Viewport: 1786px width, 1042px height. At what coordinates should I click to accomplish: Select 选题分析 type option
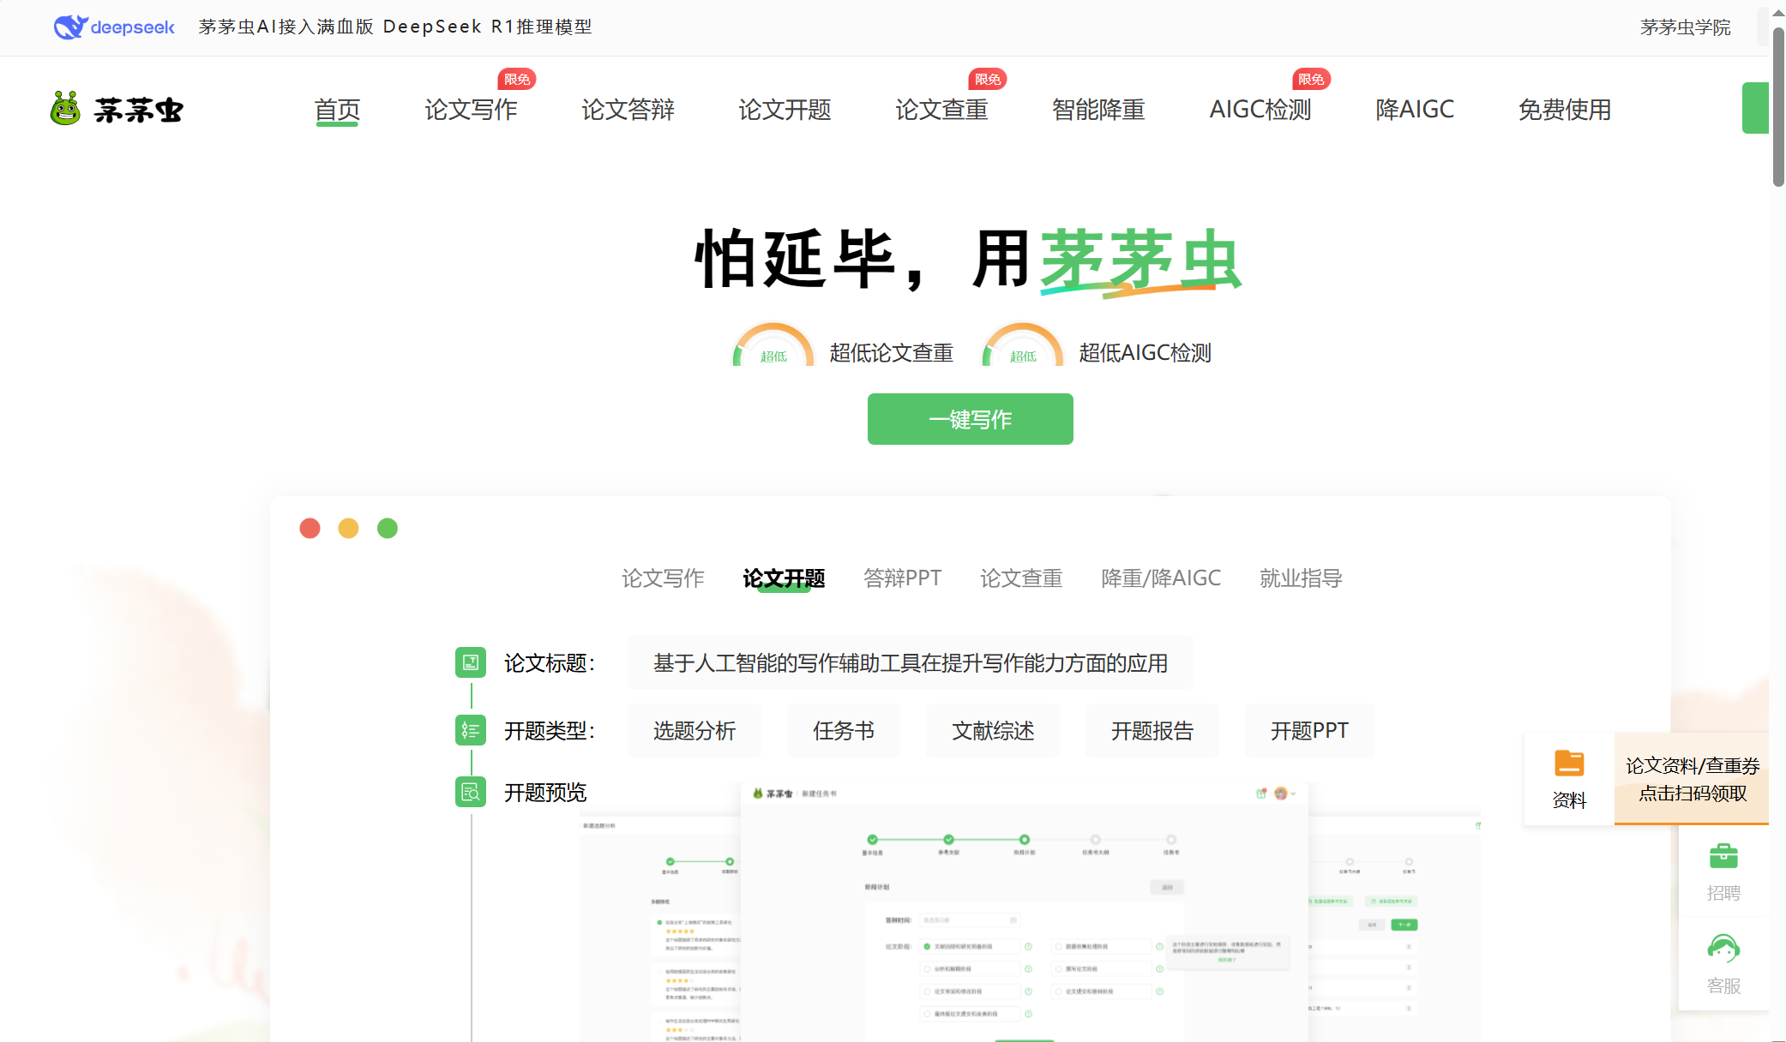pos(695,731)
